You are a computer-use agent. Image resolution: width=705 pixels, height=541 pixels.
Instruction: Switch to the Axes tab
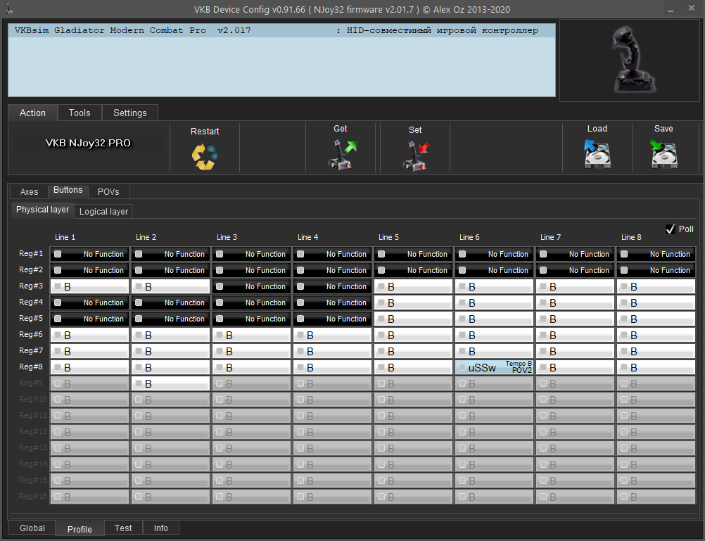(x=30, y=192)
